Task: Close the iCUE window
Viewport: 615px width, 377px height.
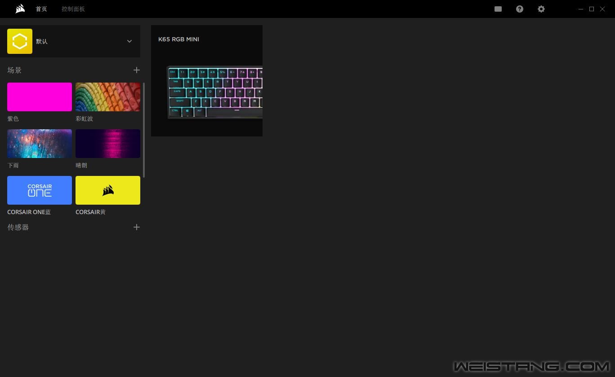Action: click(602, 9)
